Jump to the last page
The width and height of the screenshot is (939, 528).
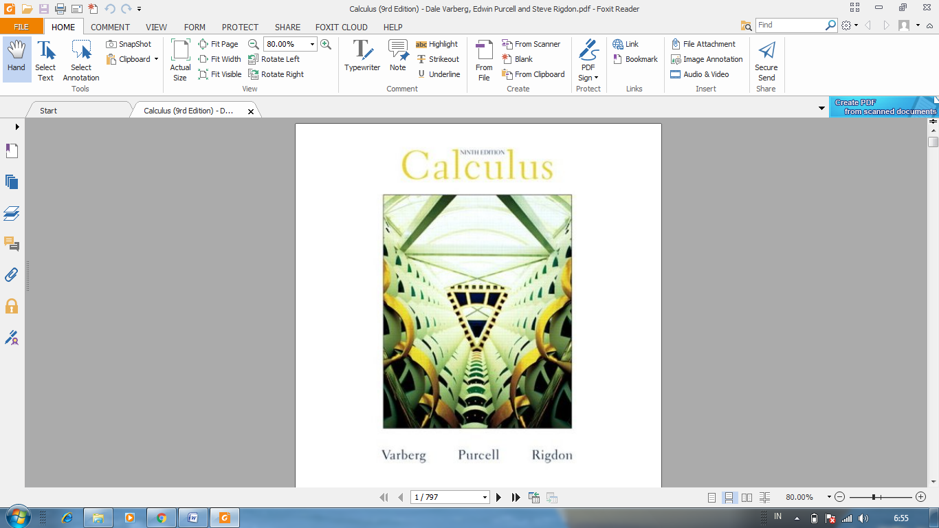516,497
